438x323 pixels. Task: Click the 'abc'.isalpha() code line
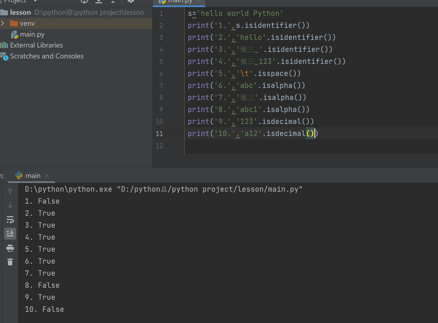pos(246,85)
